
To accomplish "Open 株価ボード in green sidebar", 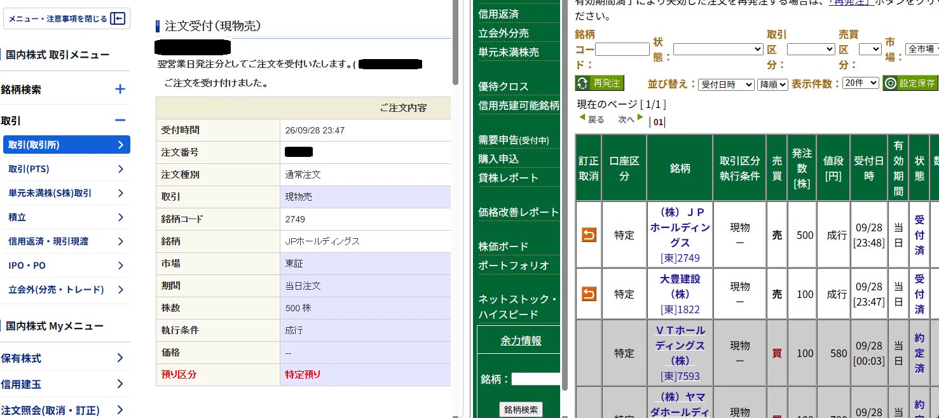I will [504, 246].
